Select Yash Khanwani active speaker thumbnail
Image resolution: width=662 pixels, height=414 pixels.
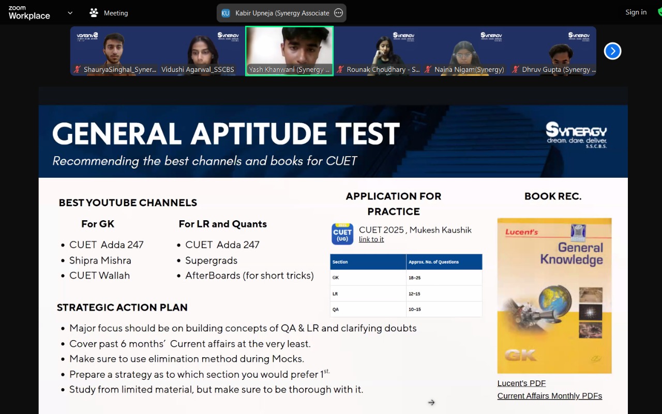click(289, 51)
